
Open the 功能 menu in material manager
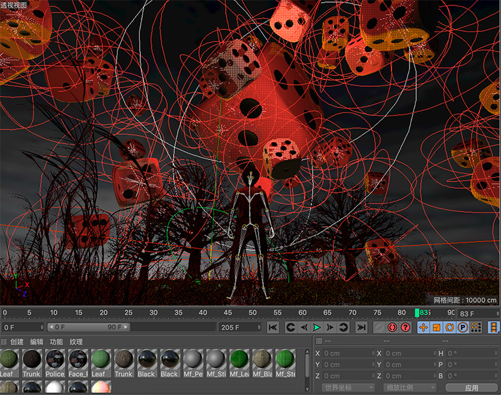click(x=56, y=342)
